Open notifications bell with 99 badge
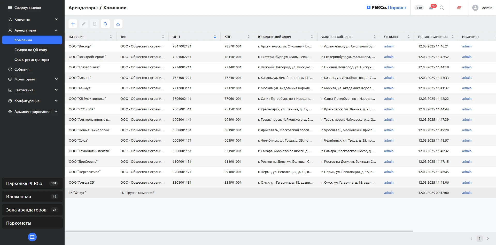 tap(431, 8)
